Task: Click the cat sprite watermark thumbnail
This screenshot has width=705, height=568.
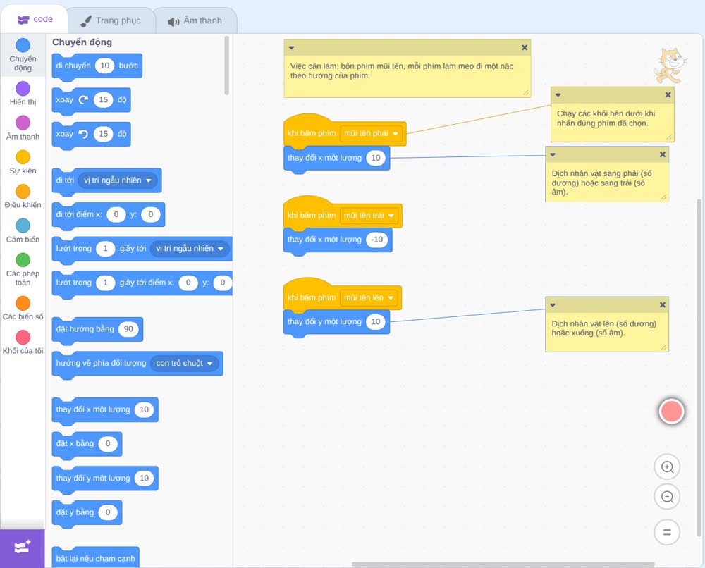Action: 670,66
